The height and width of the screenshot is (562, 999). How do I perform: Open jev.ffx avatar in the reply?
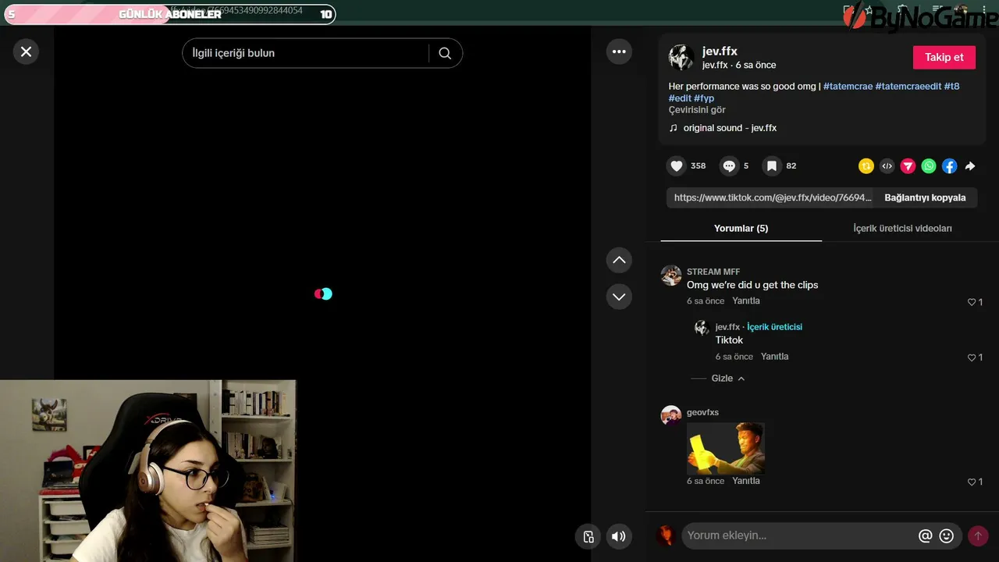[702, 328]
